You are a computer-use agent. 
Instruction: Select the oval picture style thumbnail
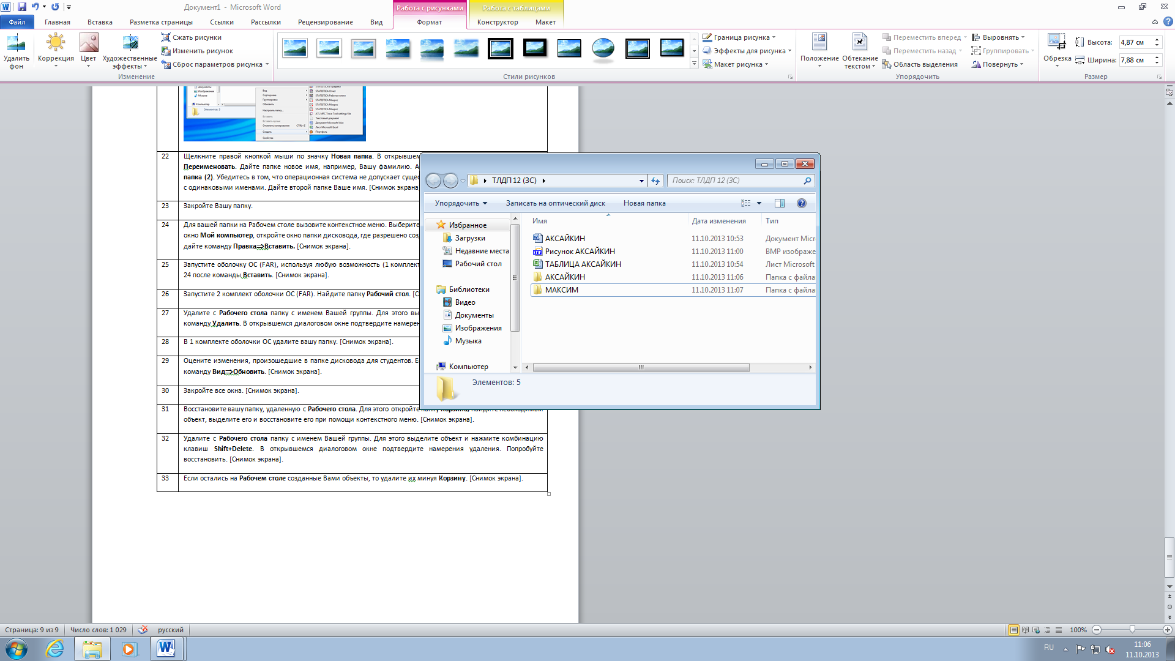[x=603, y=48]
